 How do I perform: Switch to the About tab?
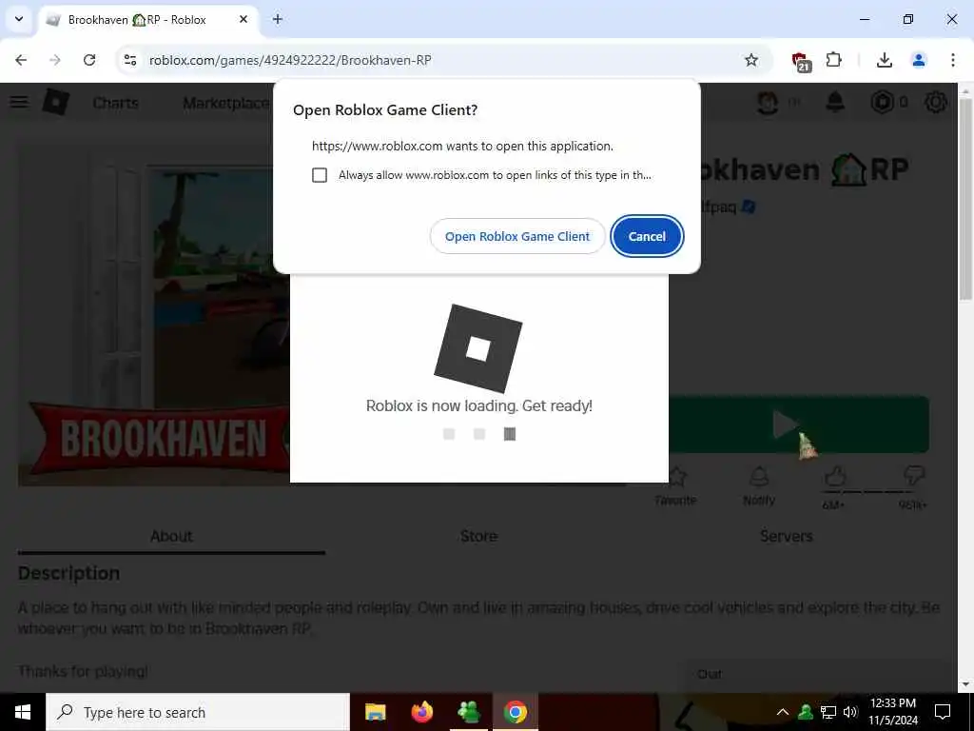(171, 536)
